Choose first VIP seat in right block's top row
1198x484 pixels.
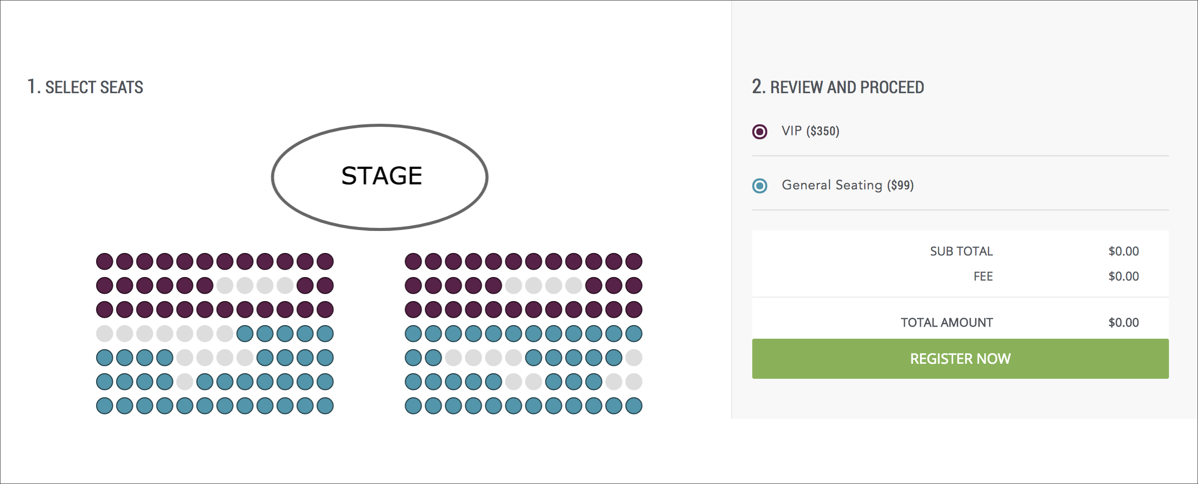click(x=413, y=262)
